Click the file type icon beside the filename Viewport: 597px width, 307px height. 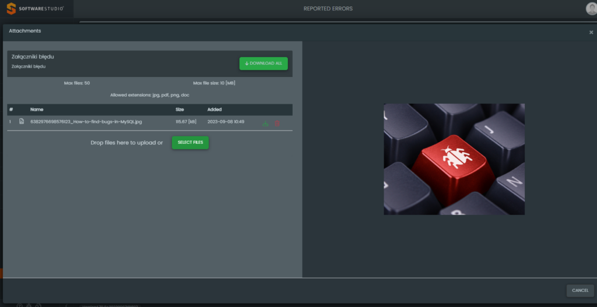(22, 122)
